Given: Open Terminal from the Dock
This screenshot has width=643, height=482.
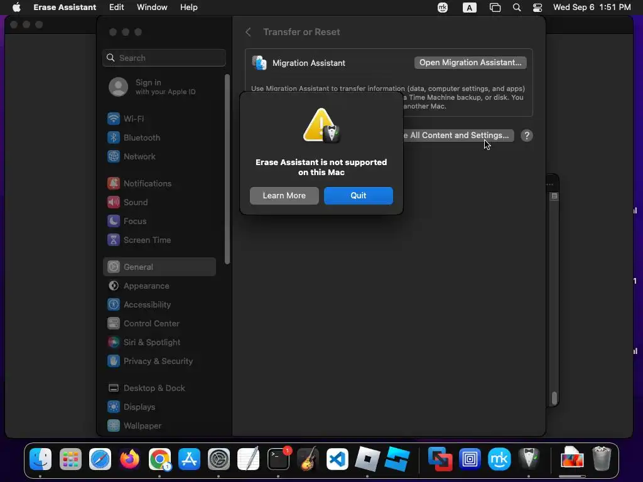Looking at the screenshot, I should tap(278, 459).
